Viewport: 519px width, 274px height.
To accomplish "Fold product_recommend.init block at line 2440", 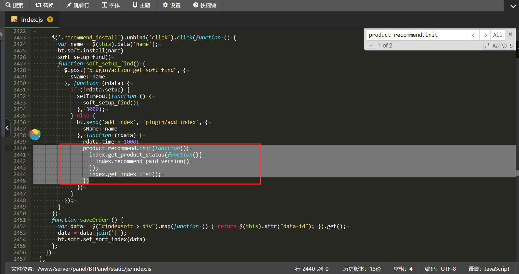I will [x=29, y=148].
